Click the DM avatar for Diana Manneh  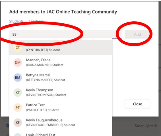(18, 63)
